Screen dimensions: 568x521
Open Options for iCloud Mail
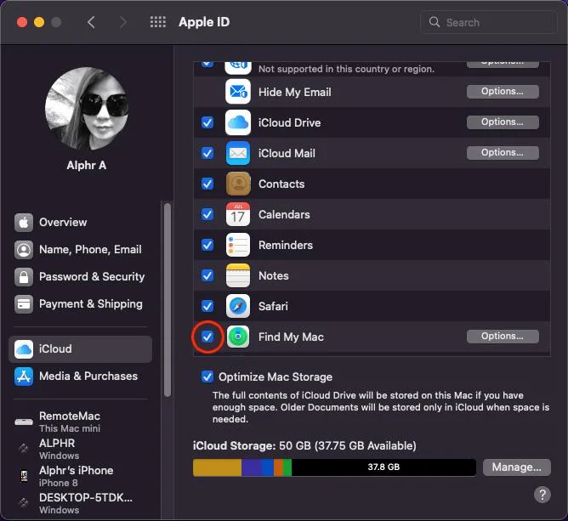(x=503, y=152)
